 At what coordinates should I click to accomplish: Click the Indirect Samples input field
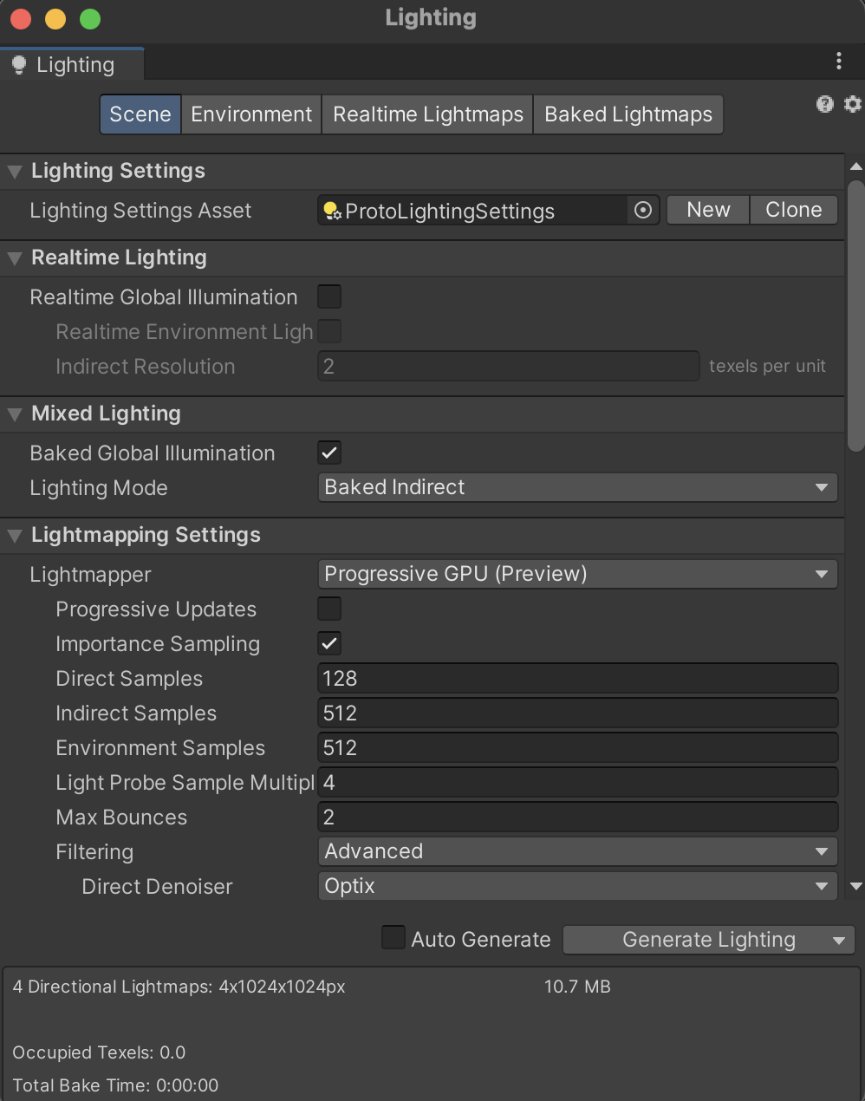click(577, 713)
